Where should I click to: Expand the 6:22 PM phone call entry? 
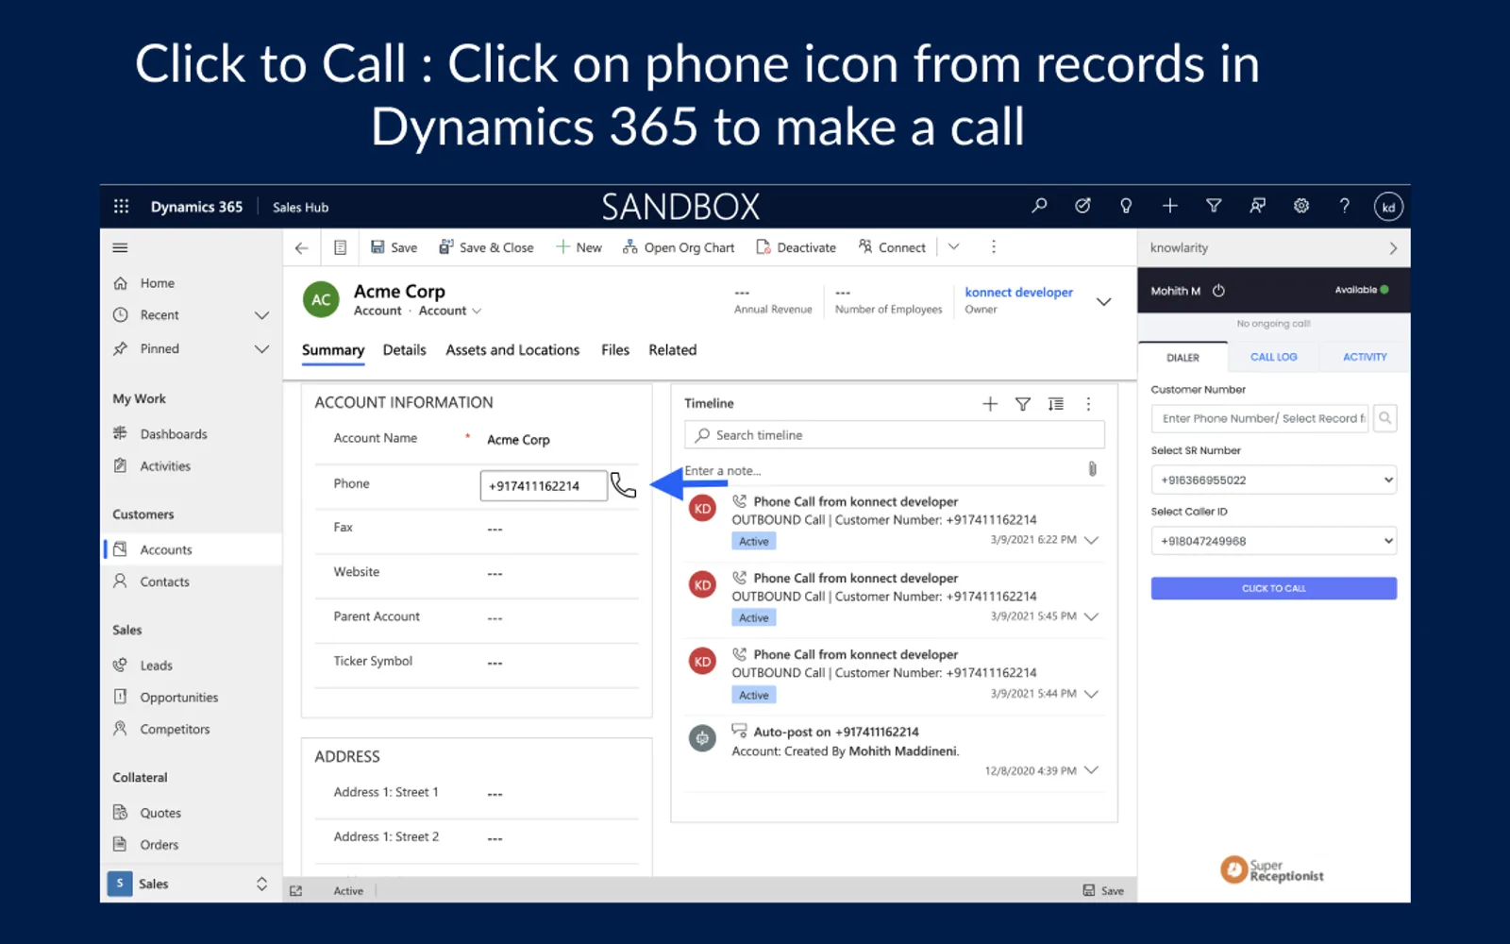(1092, 540)
